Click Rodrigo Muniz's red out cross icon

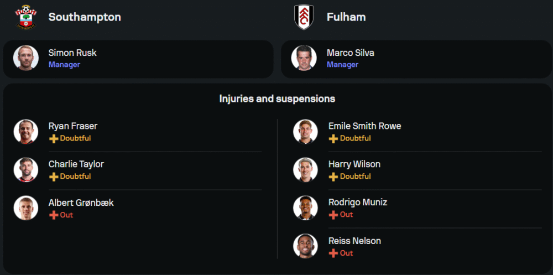coord(333,215)
